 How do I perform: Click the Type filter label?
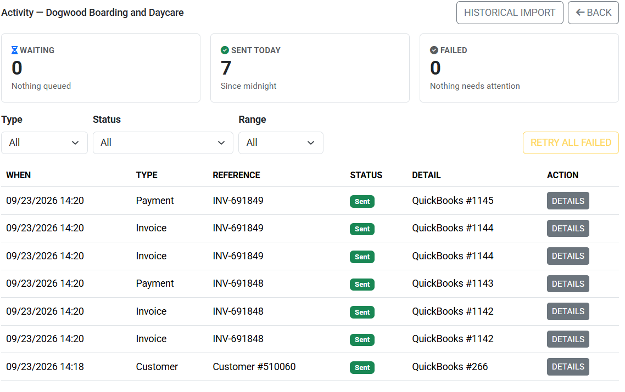[x=12, y=120]
